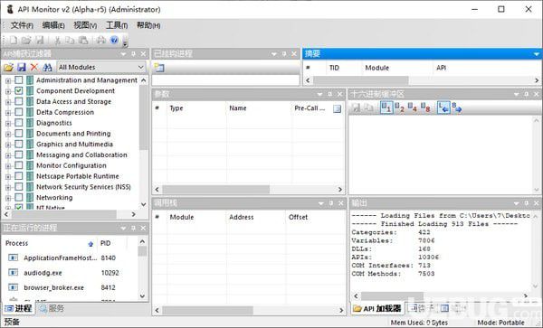The height and width of the screenshot is (328, 543).
Task: Expand the Diagnostics tree node
Action: pos(8,124)
